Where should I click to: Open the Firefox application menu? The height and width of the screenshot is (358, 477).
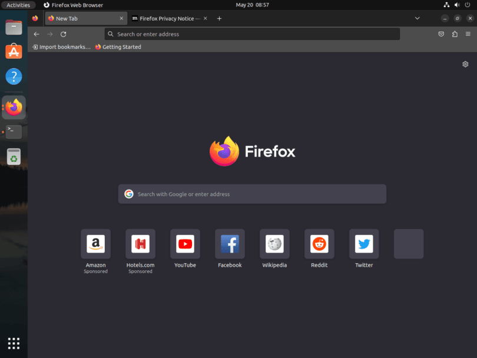[x=469, y=34]
